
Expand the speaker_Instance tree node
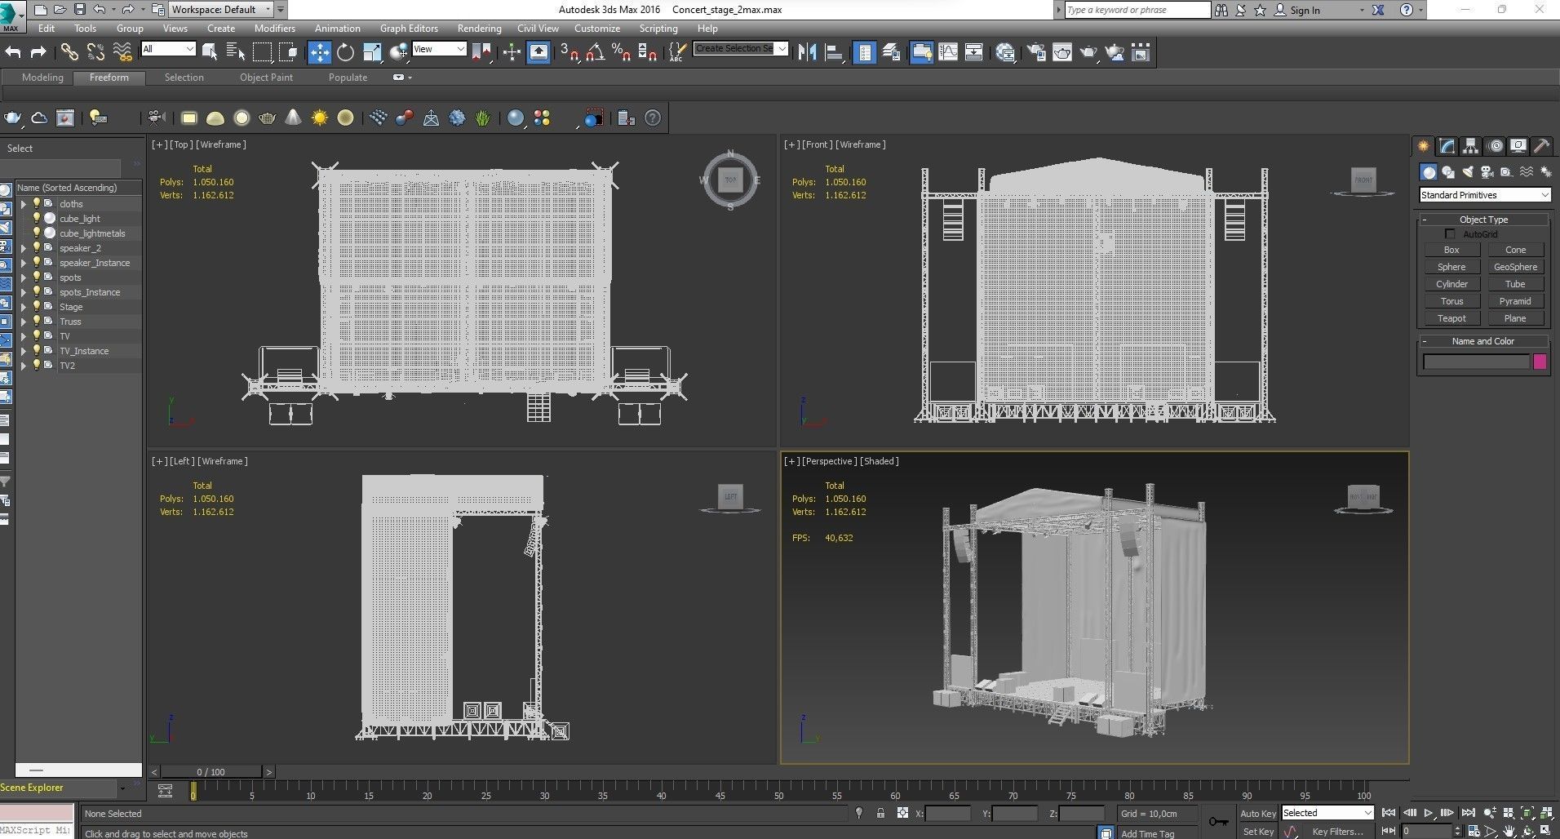click(x=23, y=263)
